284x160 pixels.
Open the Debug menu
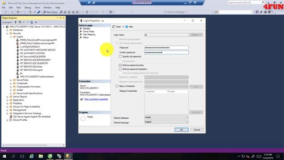[x=28, y=8]
